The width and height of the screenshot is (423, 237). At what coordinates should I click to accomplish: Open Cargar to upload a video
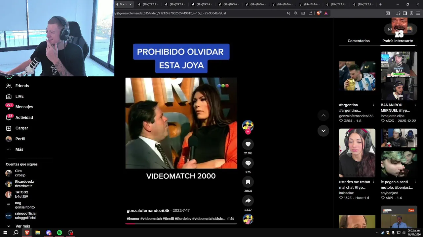click(21, 128)
